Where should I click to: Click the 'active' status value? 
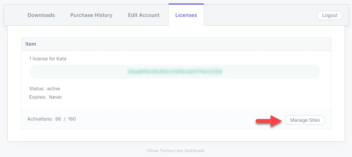pyautogui.click(x=53, y=89)
